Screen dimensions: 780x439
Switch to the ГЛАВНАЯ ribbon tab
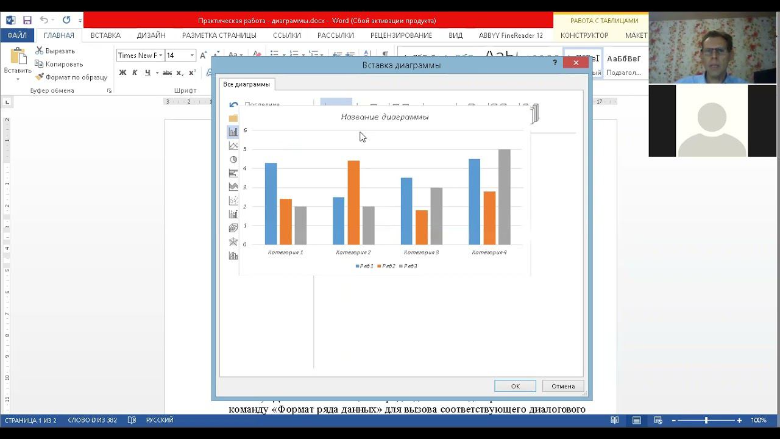click(x=59, y=35)
